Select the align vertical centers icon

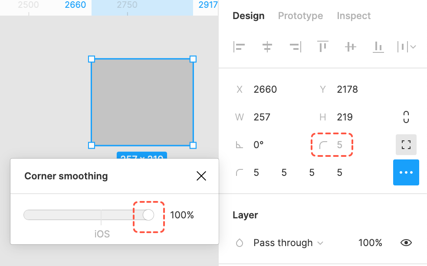pyautogui.click(x=350, y=47)
